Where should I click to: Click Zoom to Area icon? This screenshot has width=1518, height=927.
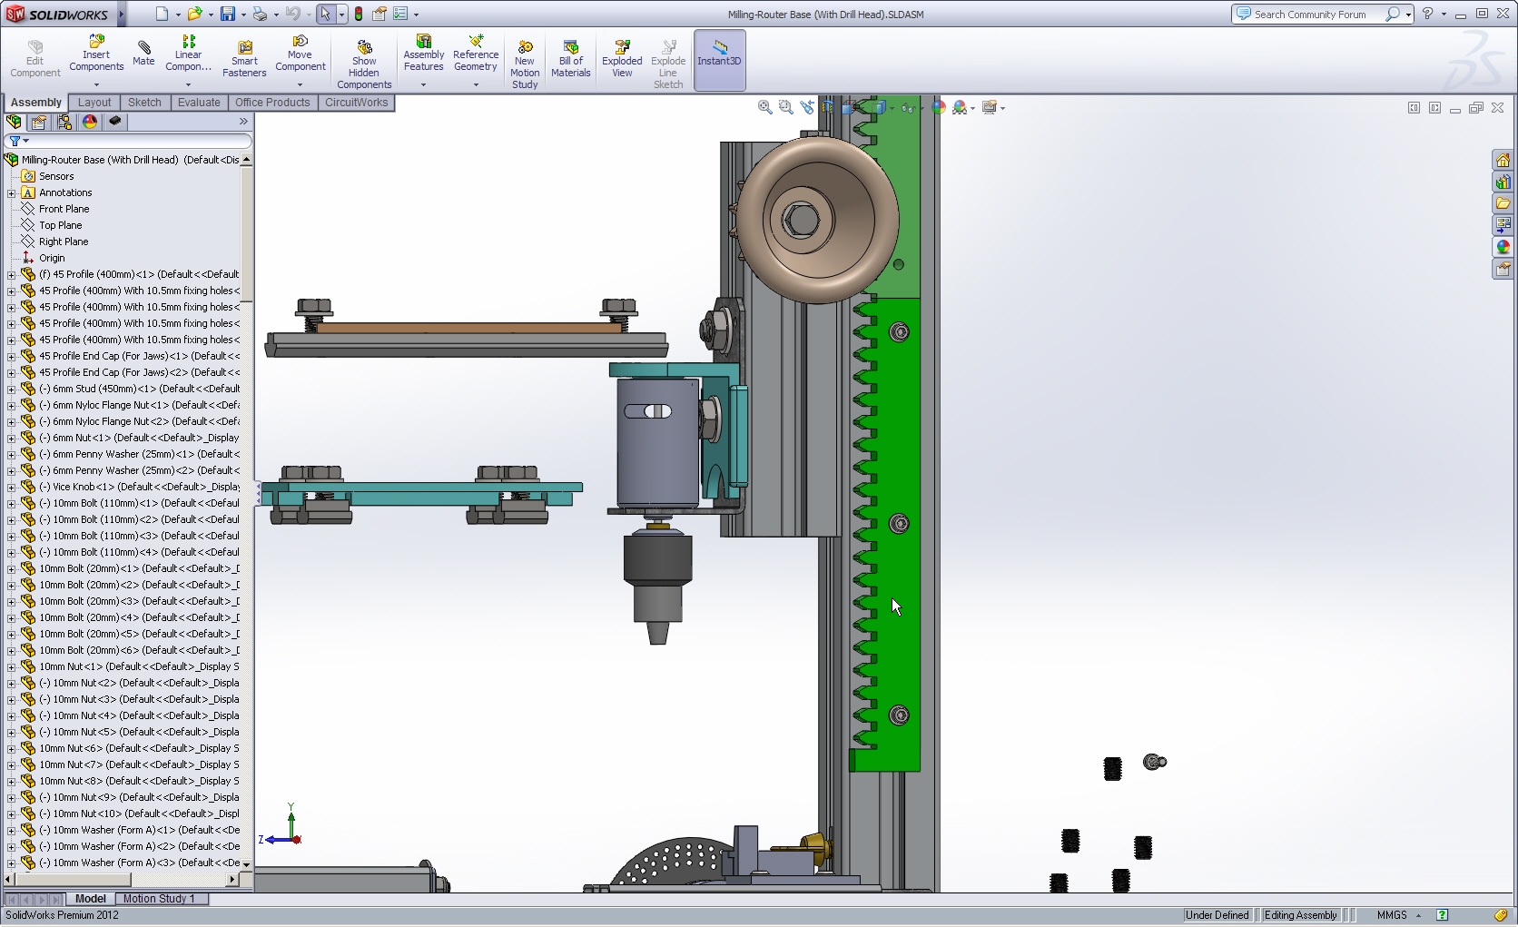pos(786,107)
